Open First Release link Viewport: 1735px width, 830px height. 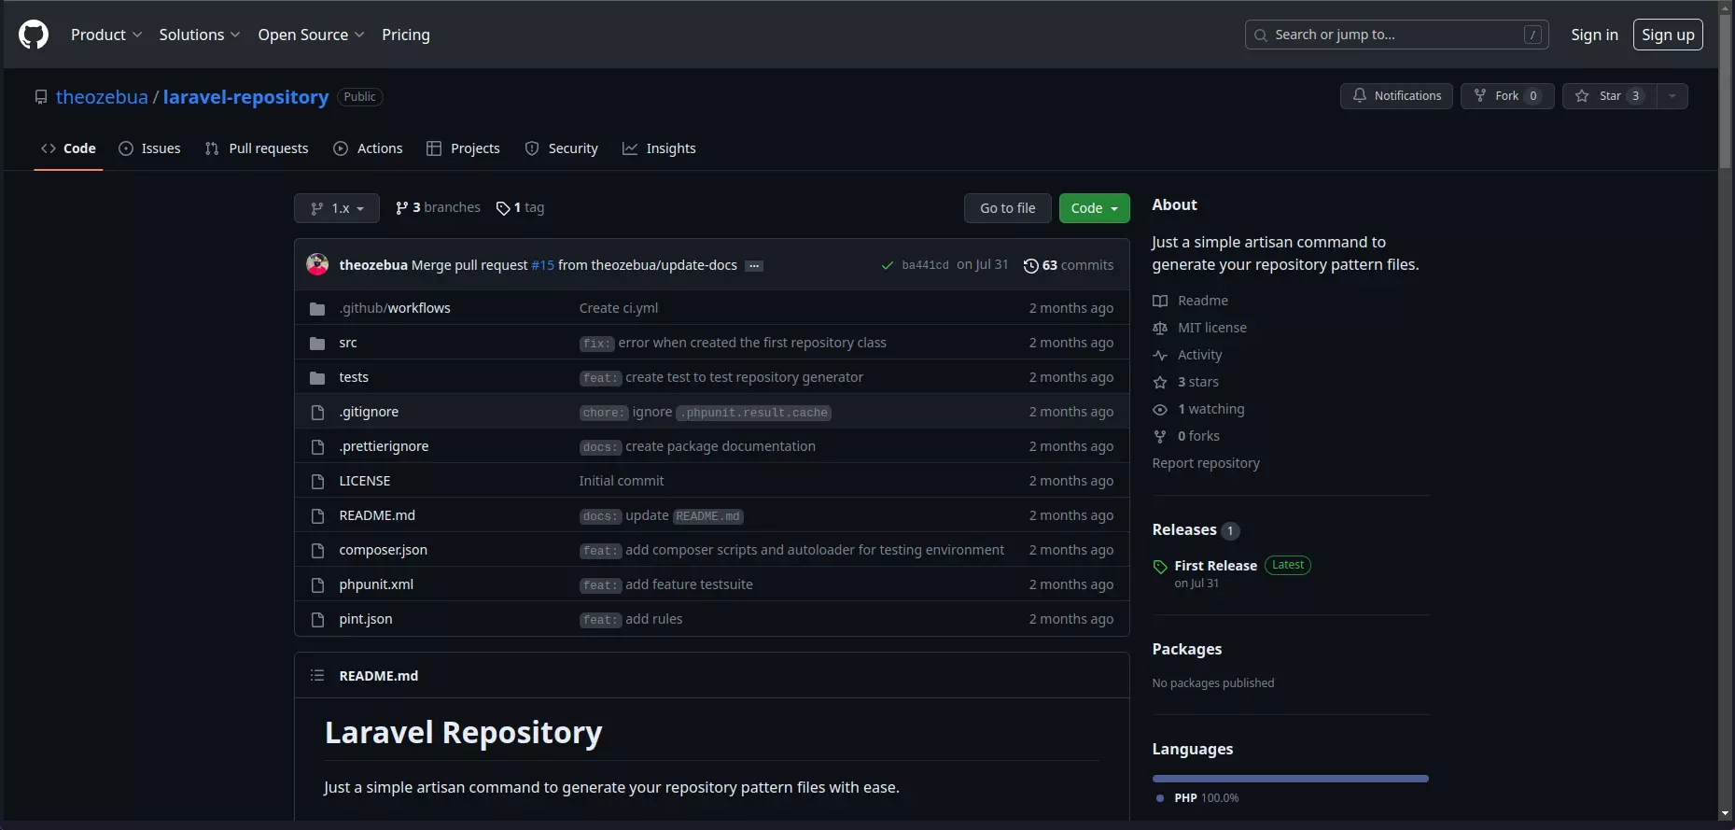pyautogui.click(x=1215, y=566)
